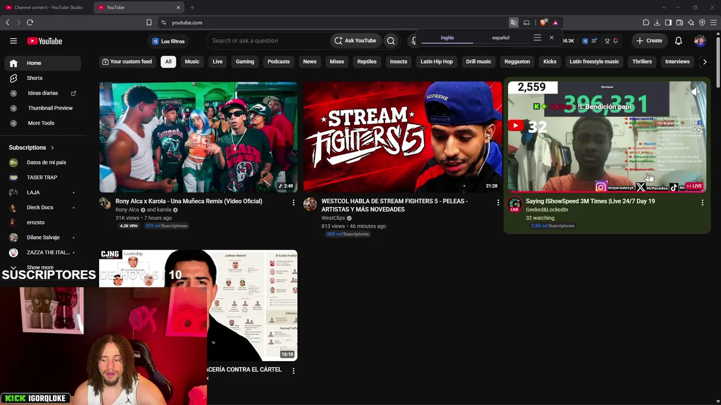Screen dimensions: 721x405
Task: Select the inglés language tab
Action: point(447,38)
